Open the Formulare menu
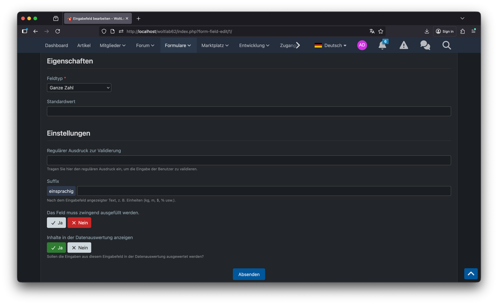Viewport: 498px width, 305px height. point(178,45)
